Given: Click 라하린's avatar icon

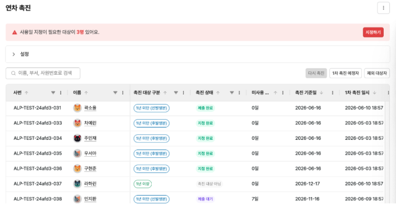Looking at the screenshot, I should (78, 184).
